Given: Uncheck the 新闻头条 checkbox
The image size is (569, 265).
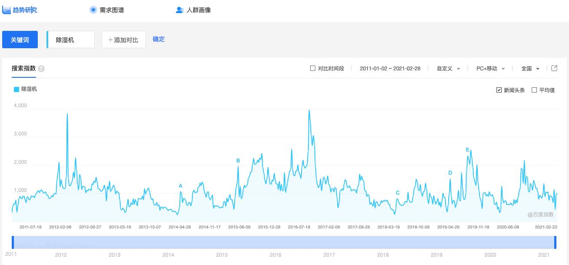Looking at the screenshot, I should (499, 89).
